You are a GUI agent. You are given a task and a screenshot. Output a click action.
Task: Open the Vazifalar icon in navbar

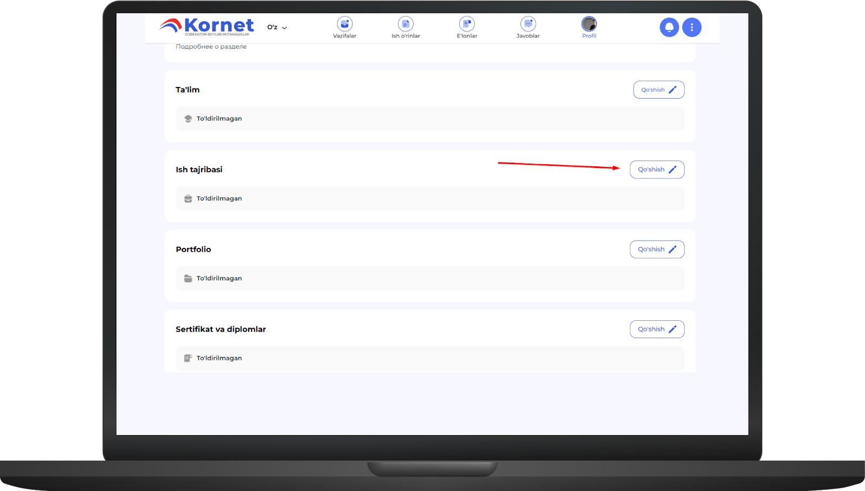click(x=344, y=24)
